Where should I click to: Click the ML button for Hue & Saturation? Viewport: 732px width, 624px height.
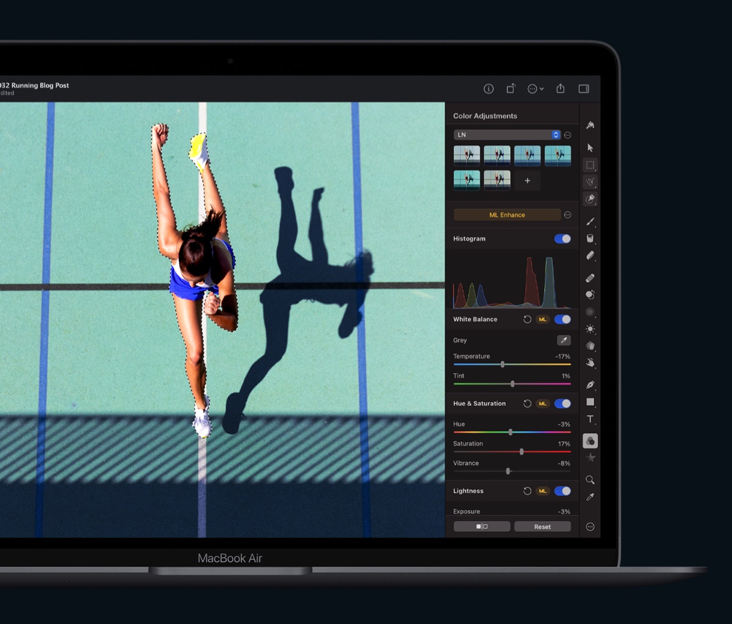pos(542,403)
